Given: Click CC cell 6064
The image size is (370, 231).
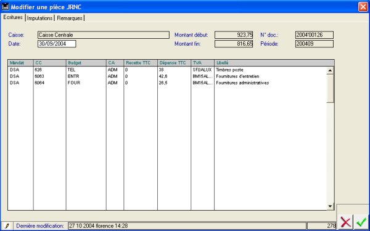Looking at the screenshot, I should coord(39,83).
